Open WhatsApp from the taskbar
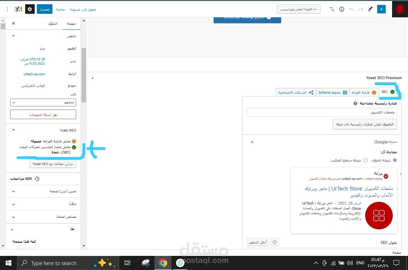Screen dimensions: 408x270 [180, 263]
